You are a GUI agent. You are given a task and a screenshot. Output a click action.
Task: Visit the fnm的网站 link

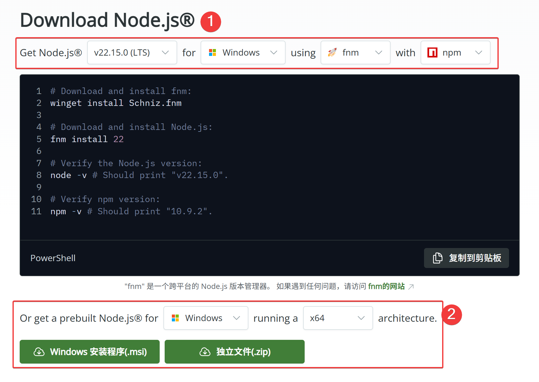pos(386,286)
